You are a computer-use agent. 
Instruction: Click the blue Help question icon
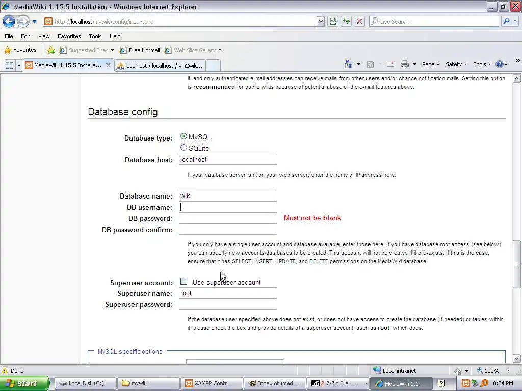point(500,64)
